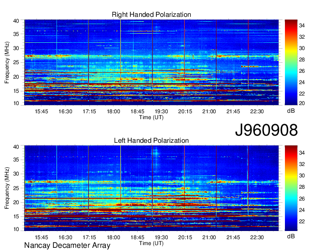Click the 18:00 tick of the Right Handed plot
The height and width of the screenshot is (251, 310).
[113, 111]
